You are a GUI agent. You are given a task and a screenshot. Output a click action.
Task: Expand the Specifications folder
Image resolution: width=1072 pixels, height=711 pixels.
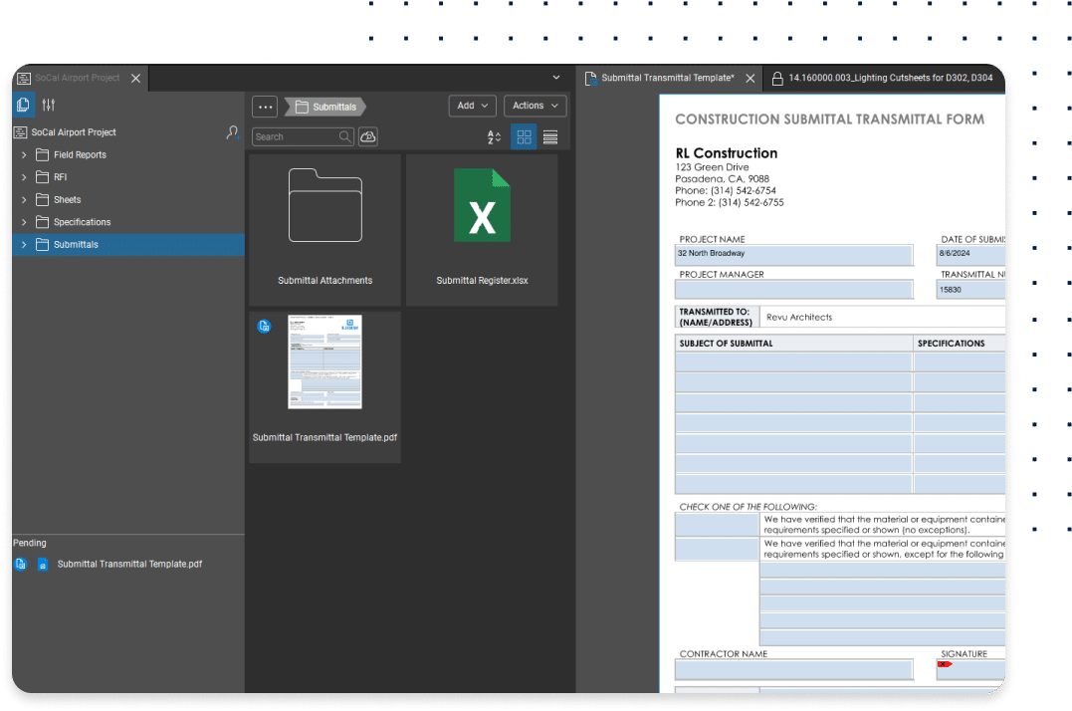tap(24, 222)
